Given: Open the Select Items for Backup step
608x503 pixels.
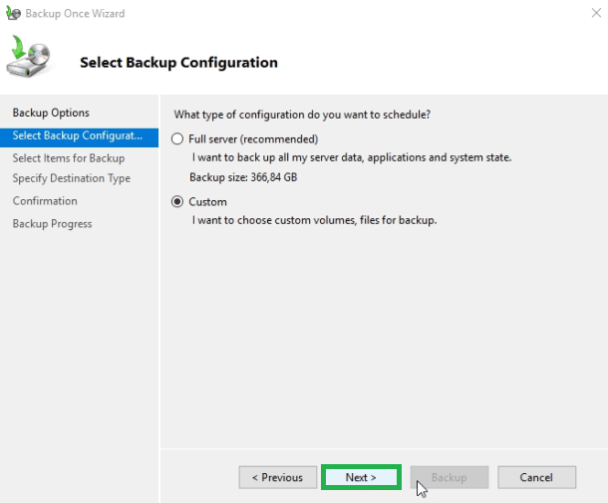Looking at the screenshot, I should coord(69,158).
